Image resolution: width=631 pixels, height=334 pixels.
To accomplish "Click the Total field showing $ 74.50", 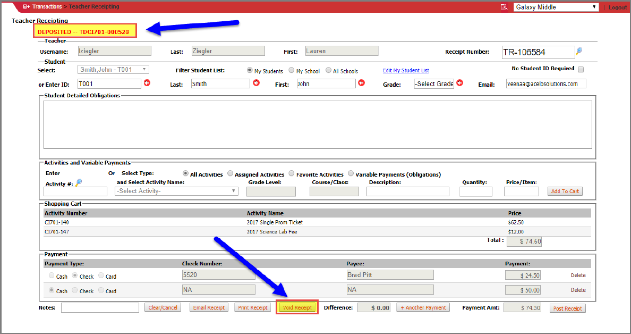I will [x=524, y=241].
